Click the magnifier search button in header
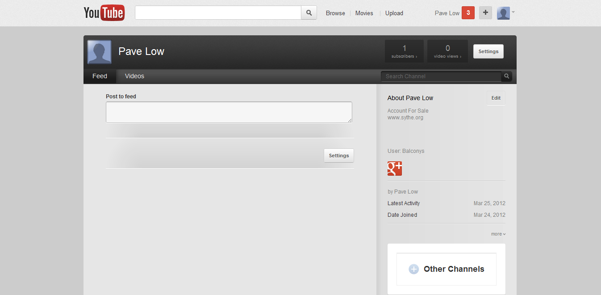601x295 pixels. coord(309,13)
